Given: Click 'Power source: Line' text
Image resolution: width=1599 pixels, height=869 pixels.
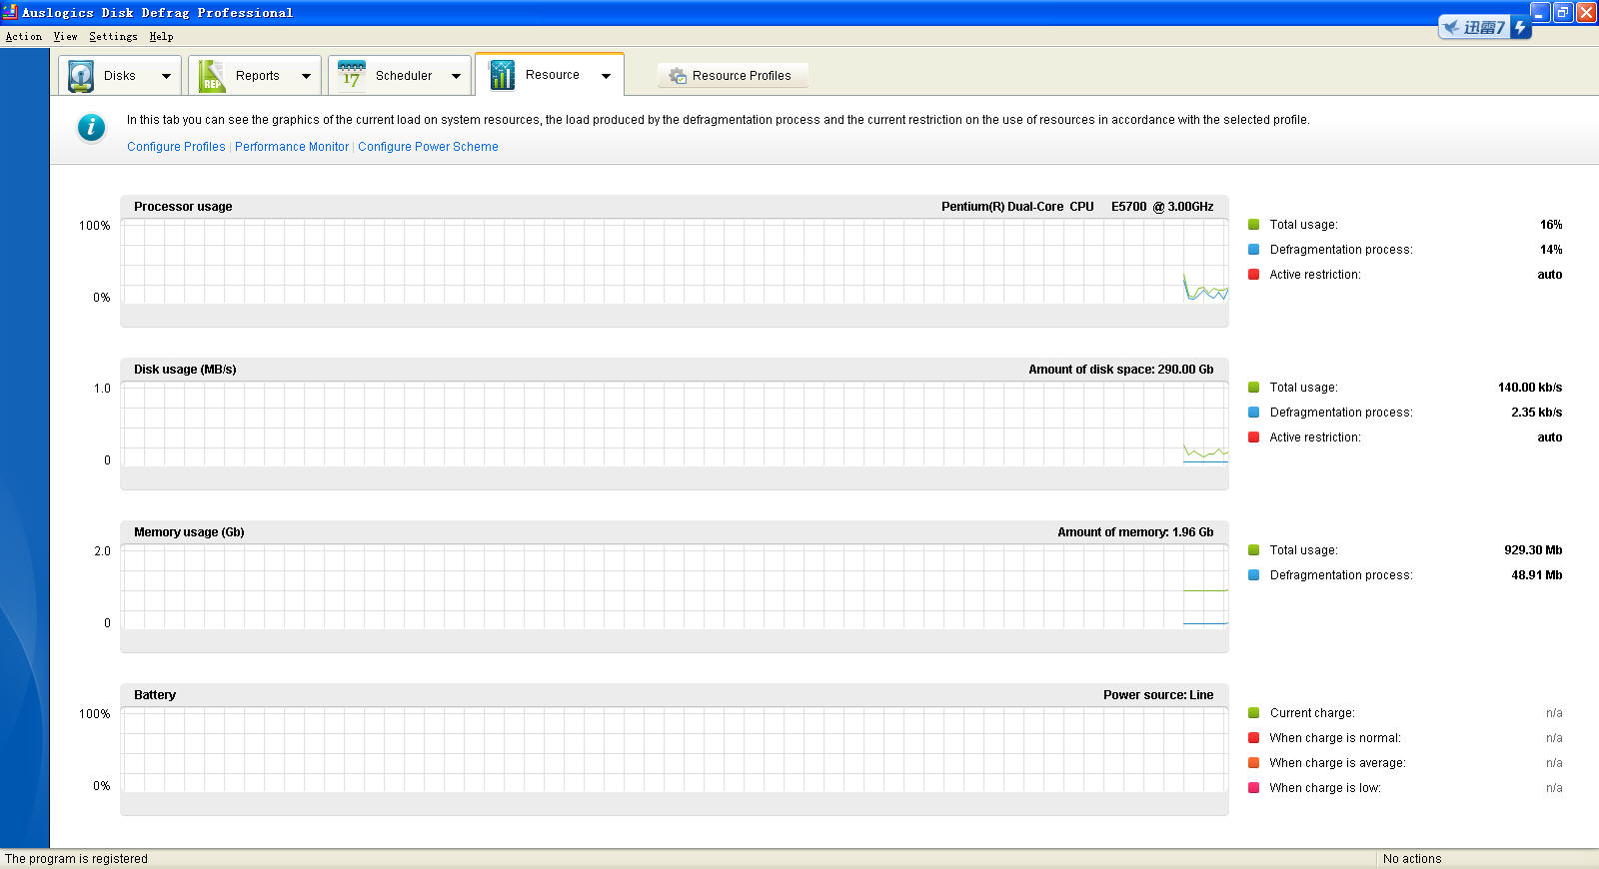Looking at the screenshot, I should tap(1158, 695).
